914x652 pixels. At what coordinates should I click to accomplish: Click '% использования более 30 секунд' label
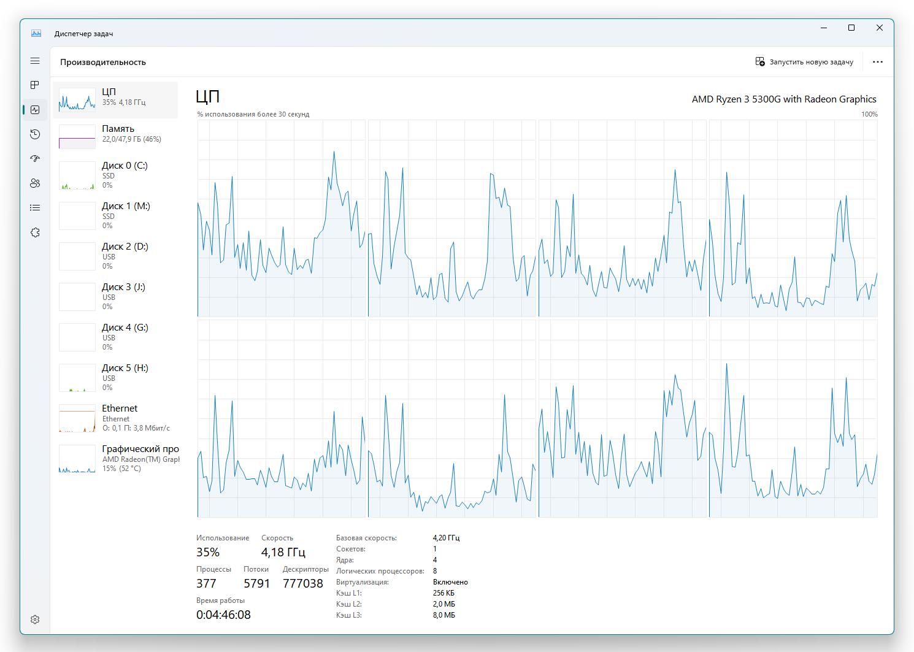(253, 114)
